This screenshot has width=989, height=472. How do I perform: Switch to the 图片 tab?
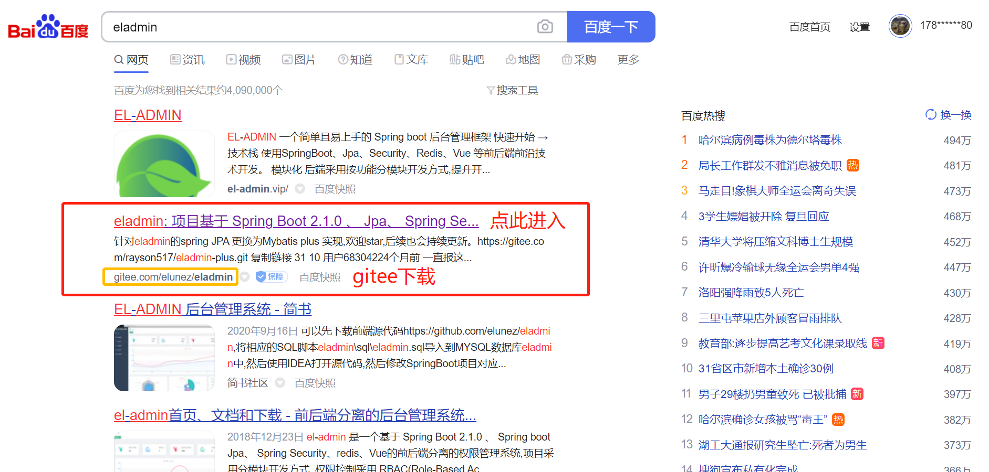(x=299, y=60)
